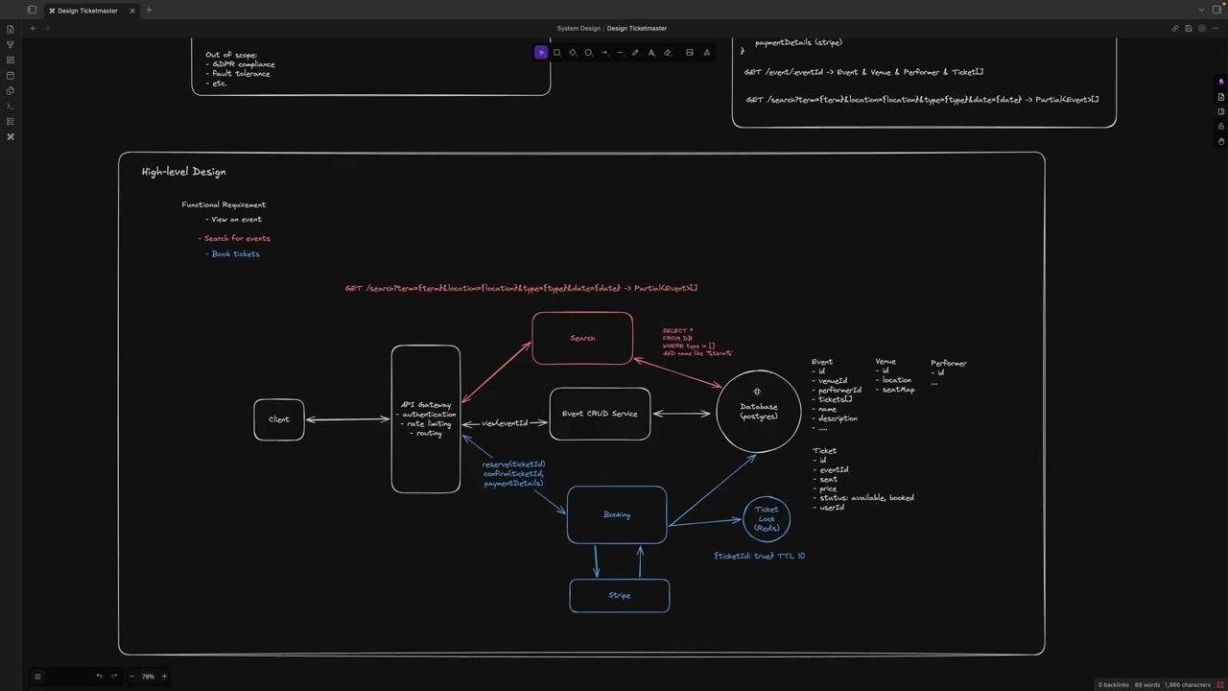
Task: Expand the tab list dropdown chevron
Action: point(1202,10)
